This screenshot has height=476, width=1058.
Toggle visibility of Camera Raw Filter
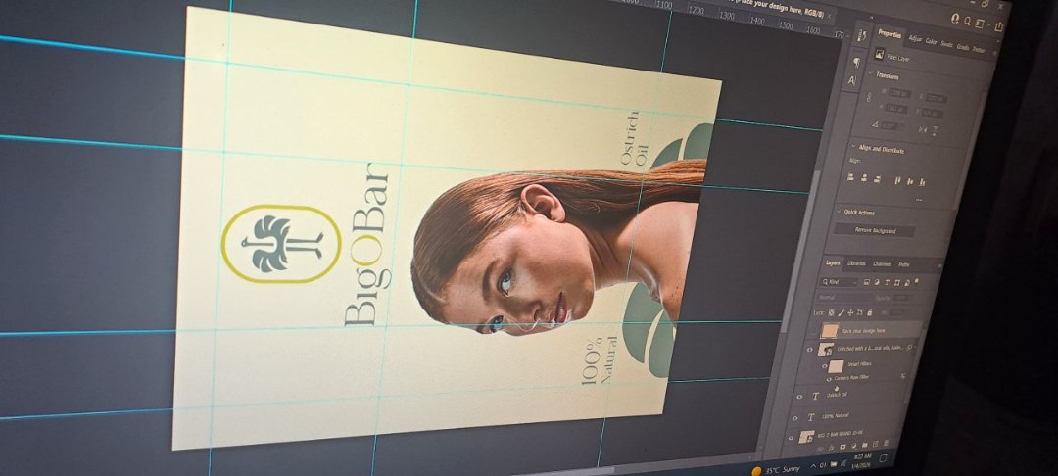830,380
